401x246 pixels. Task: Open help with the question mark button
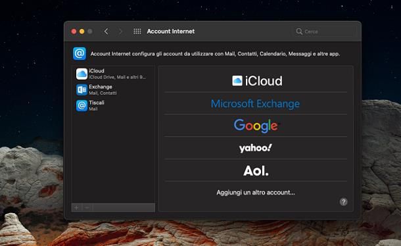pos(343,202)
